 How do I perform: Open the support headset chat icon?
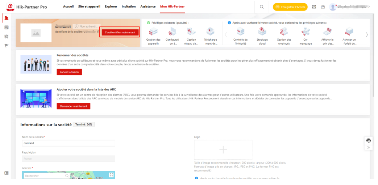pos(368,140)
